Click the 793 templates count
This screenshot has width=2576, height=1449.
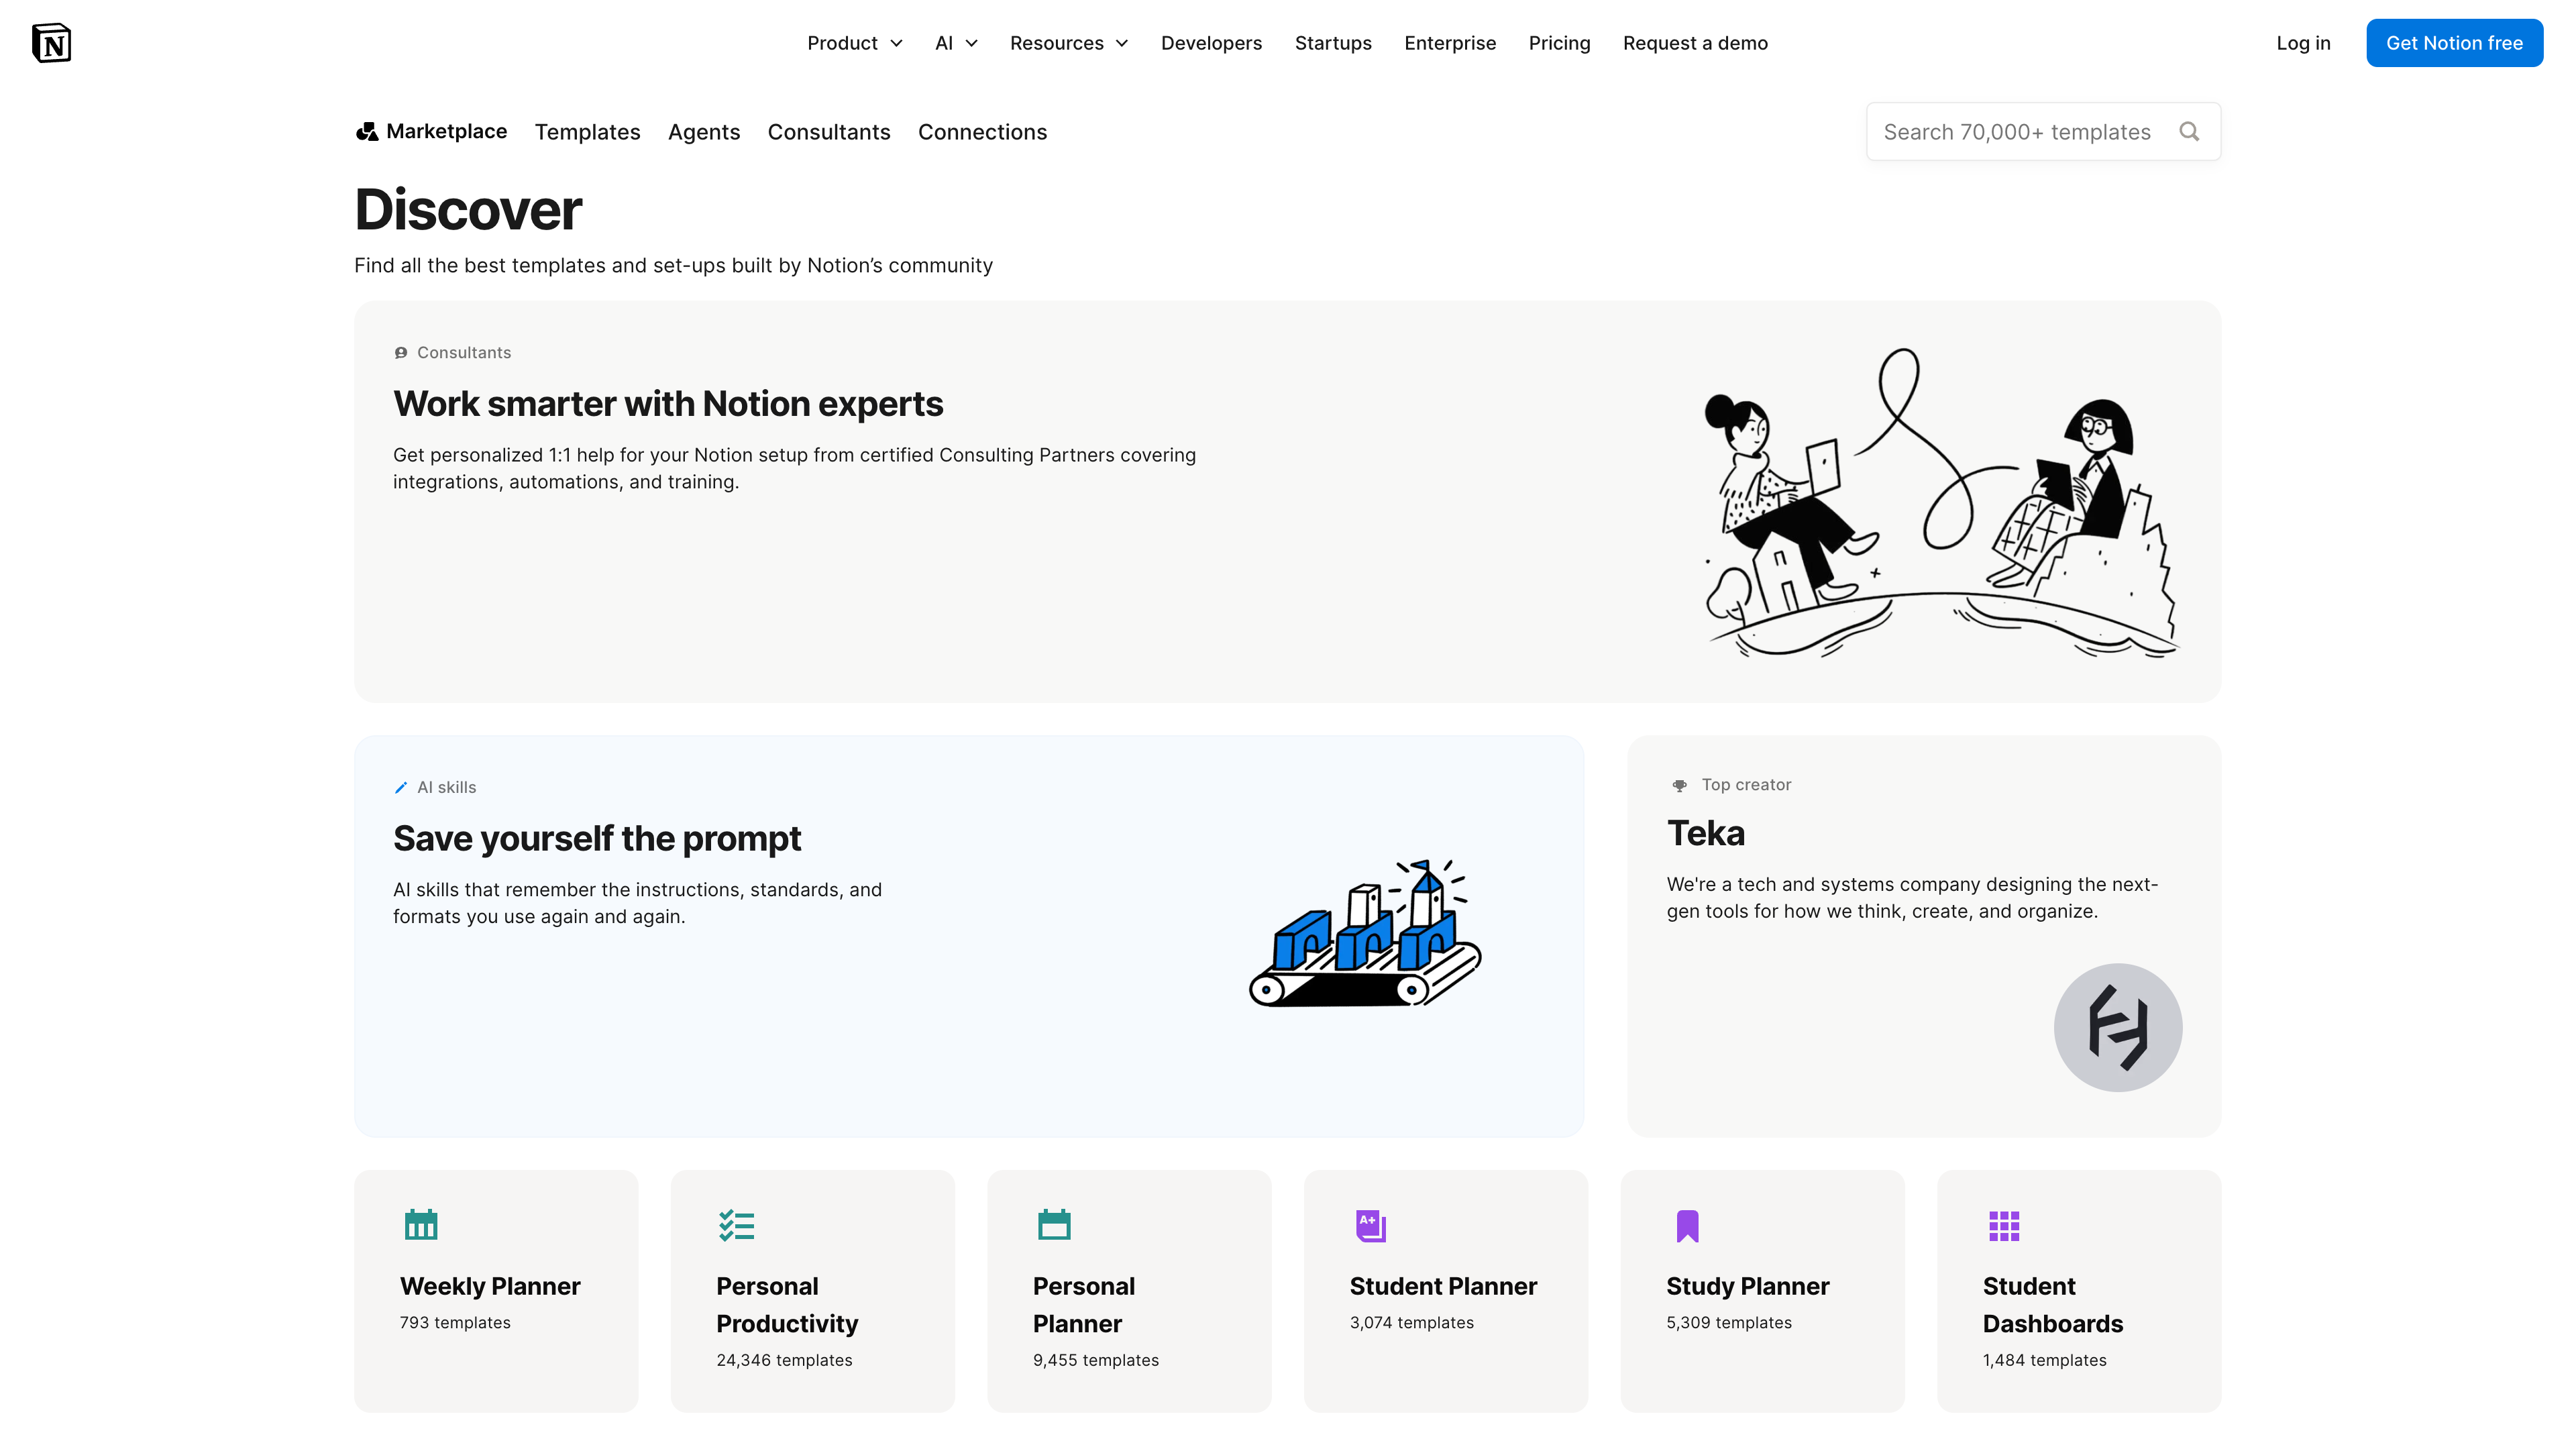click(x=455, y=1323)
